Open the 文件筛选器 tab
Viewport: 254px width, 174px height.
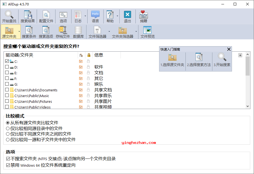(97, 32)
